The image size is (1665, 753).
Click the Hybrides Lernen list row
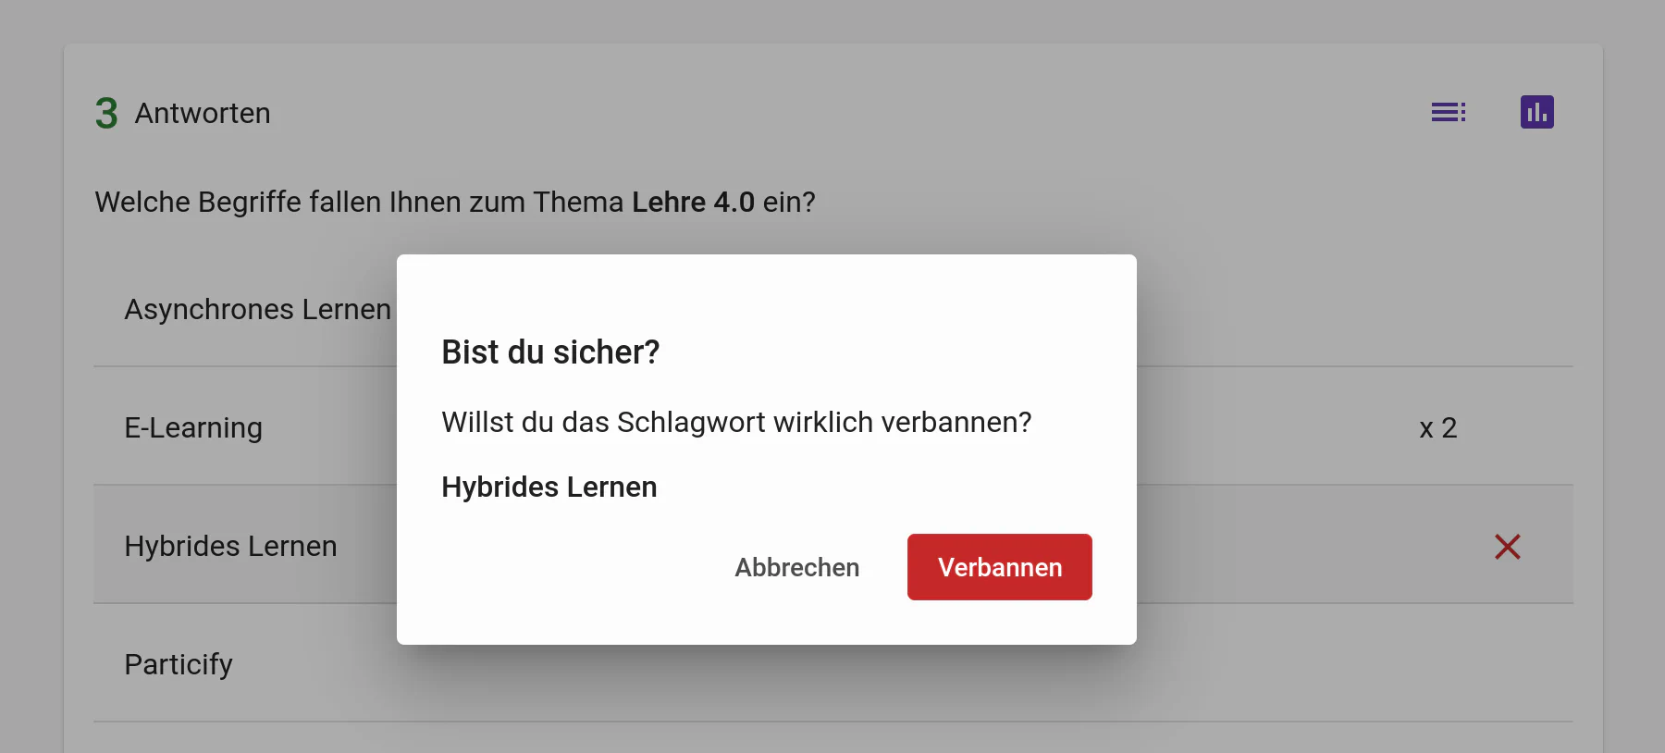pos(230,546)
